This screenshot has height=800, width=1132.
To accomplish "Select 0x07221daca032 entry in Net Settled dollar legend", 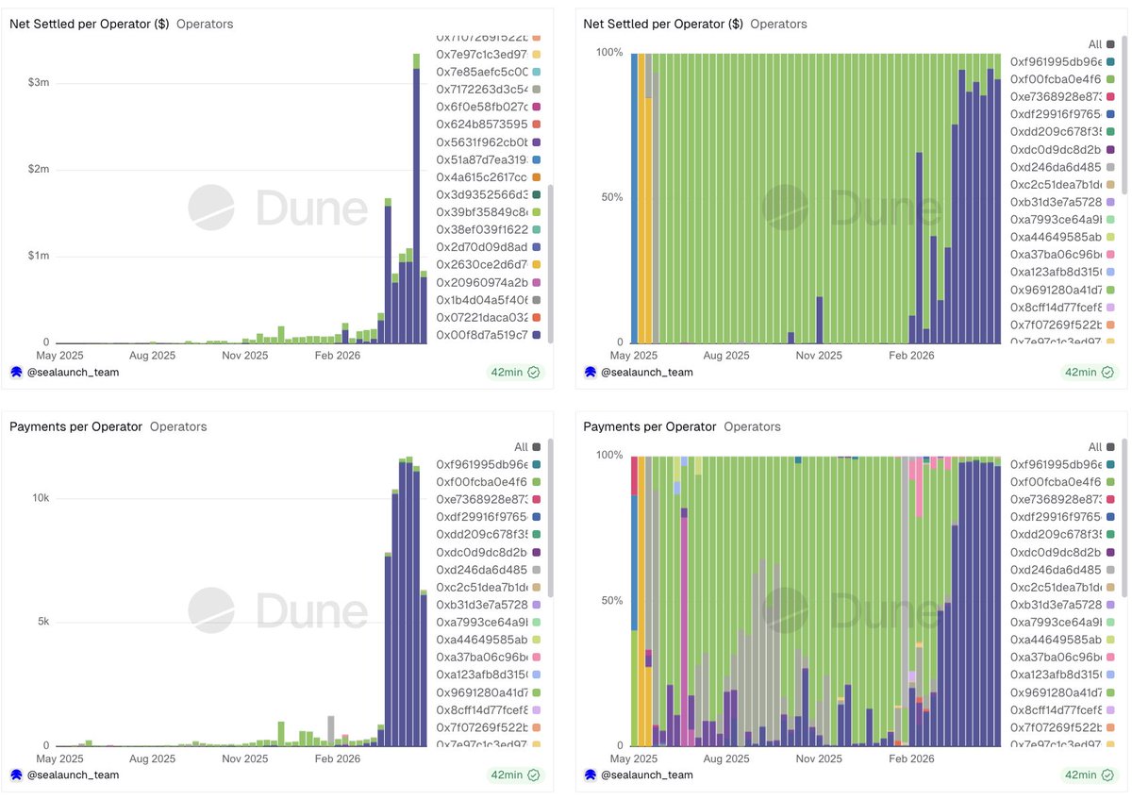I will pos(488,317).
